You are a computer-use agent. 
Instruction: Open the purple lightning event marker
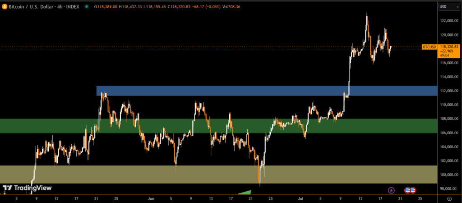click(391, 190)
